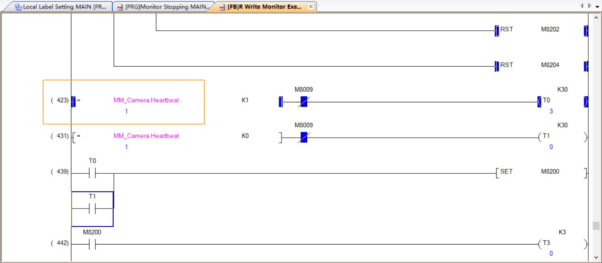Select the R Write Monitor Exe tab
This screenshot has height=263, width=602.
[x=264, y=7]
